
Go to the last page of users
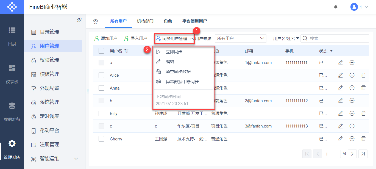point(363,154)
